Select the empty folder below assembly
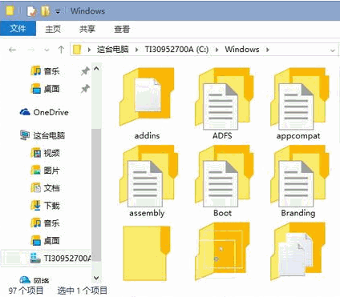Image resolution: width=340 pixels, height=297 pixels. tap(147, 253)
